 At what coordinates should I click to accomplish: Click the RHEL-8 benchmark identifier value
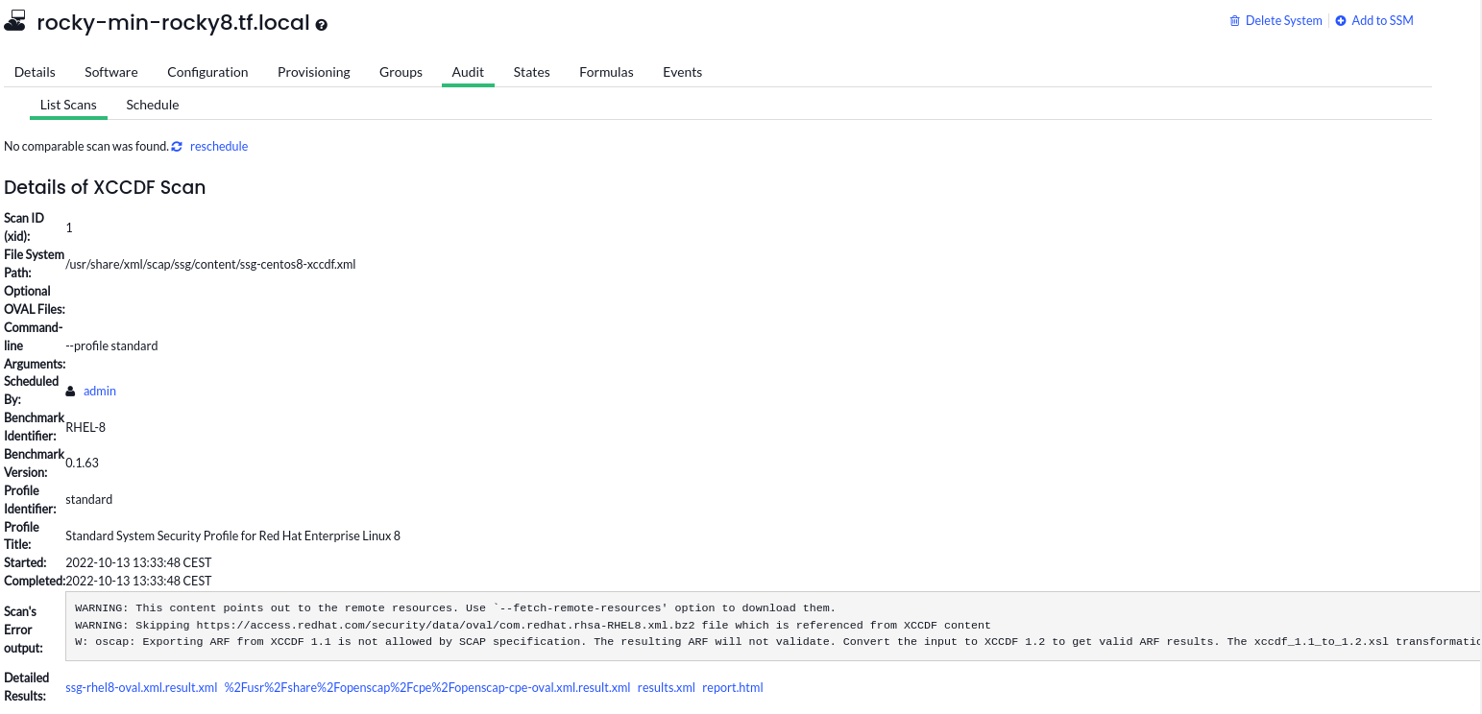pos(85,428)
